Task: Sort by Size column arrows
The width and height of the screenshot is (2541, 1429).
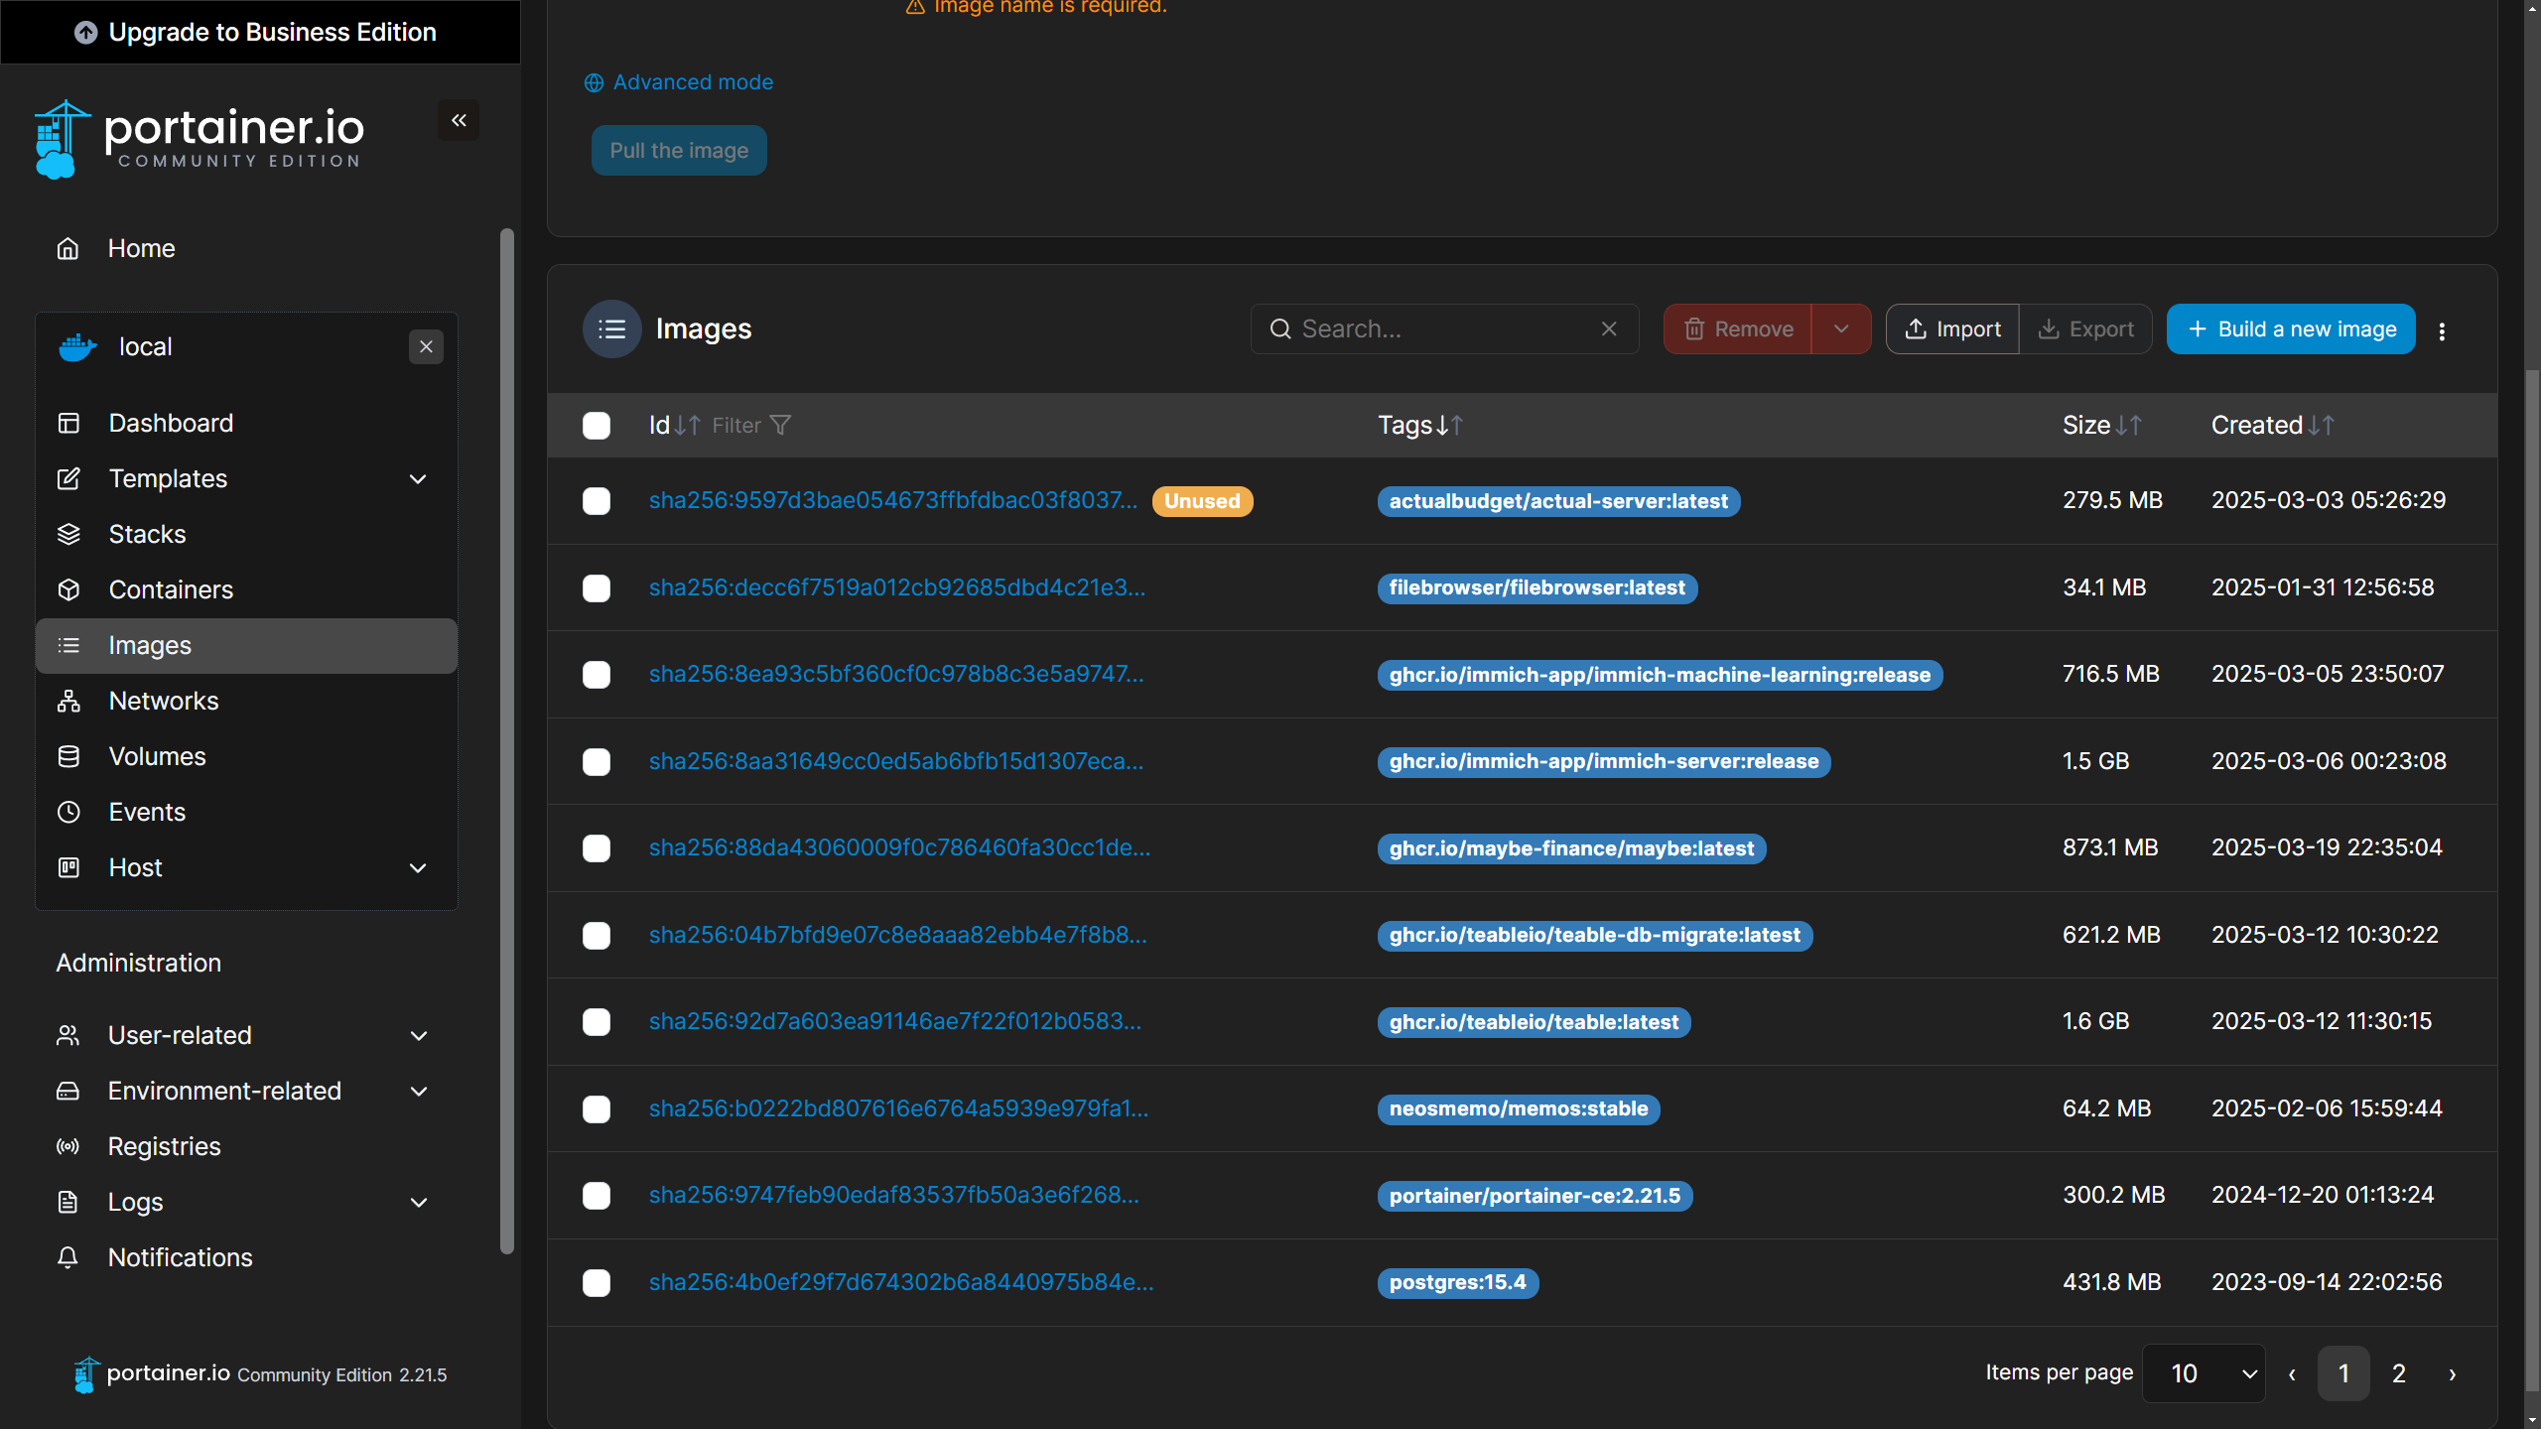Action: (2129, 425)
